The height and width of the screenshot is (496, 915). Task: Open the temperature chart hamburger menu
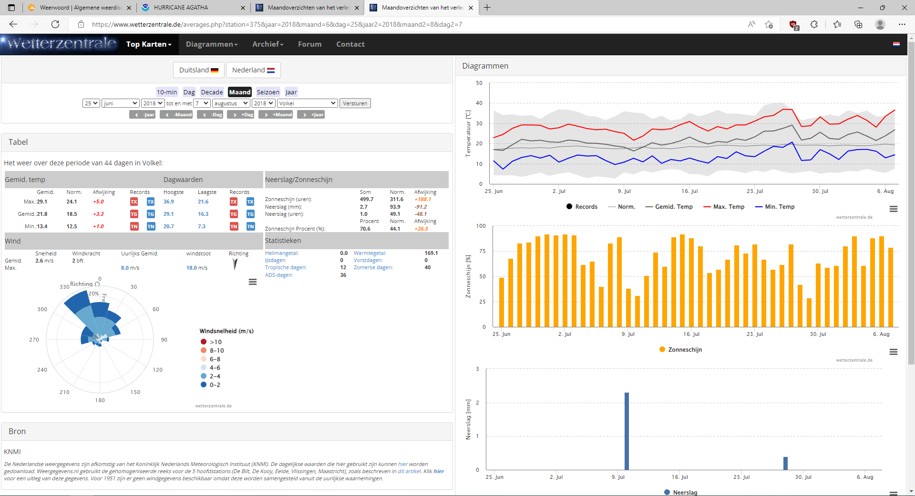(x=894, y=209)
